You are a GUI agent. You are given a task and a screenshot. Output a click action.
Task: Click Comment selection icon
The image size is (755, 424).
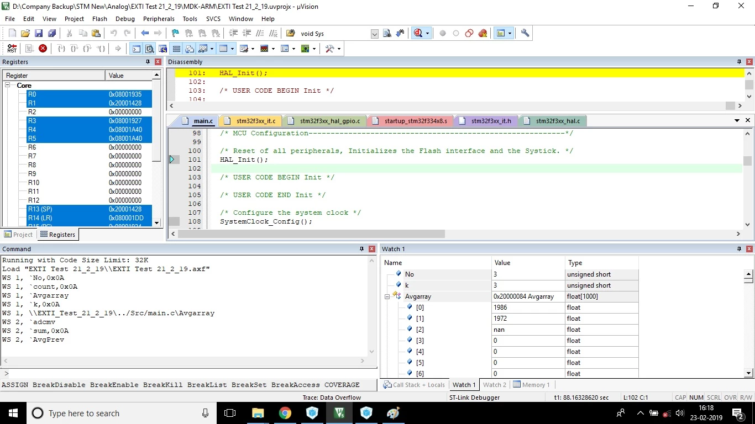pyautogui.click(x=259, y=33)
